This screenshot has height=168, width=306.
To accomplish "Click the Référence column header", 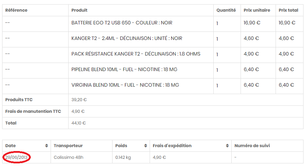I will click(x=16, y=10).
